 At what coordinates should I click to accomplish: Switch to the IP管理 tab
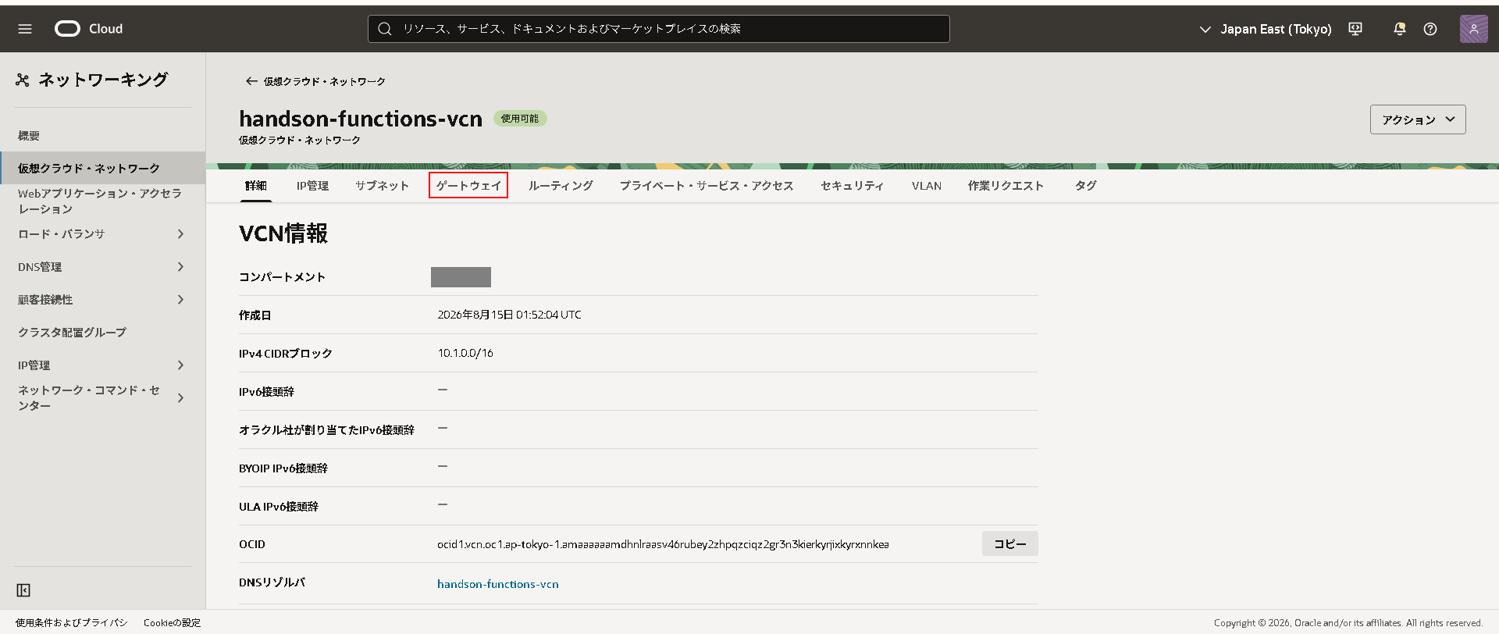click(312, 186)
